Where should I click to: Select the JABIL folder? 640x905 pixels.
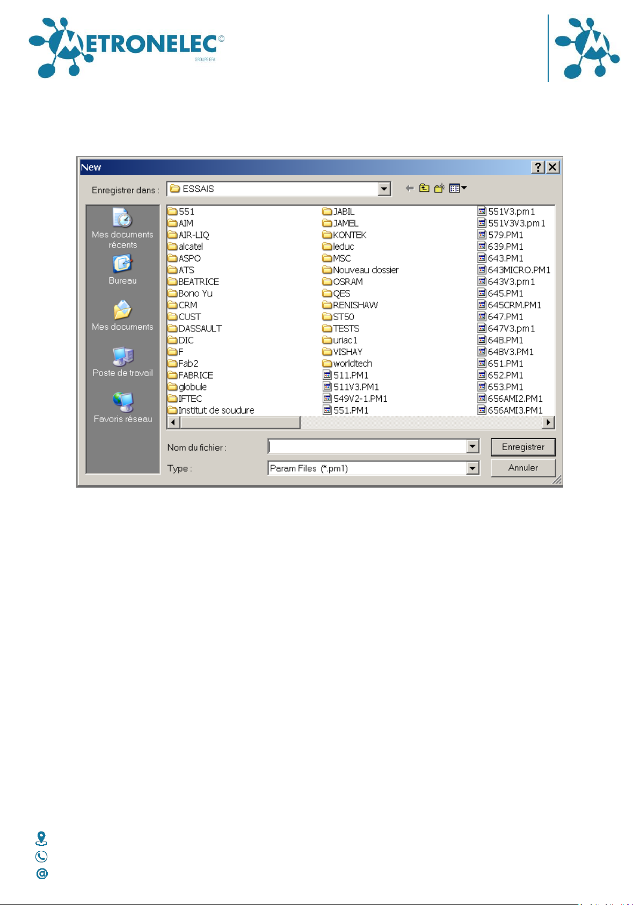[x=338, y=212]
